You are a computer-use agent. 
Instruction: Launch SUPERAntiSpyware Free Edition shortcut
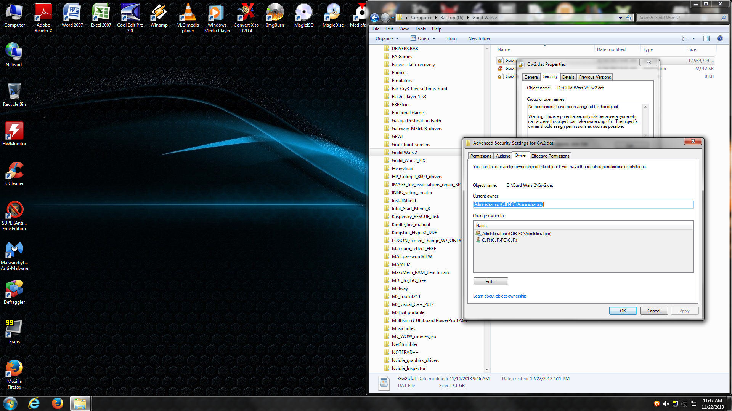coord(14,216)
